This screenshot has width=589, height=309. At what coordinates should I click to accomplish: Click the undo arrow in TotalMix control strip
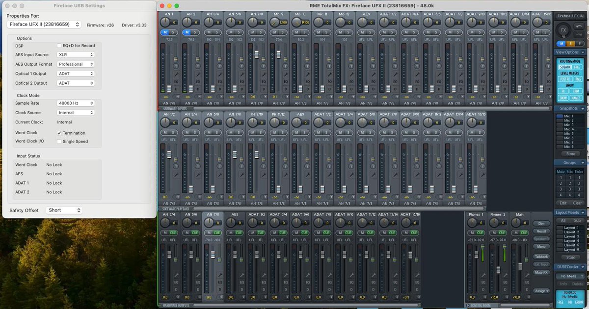click(579, 26)
